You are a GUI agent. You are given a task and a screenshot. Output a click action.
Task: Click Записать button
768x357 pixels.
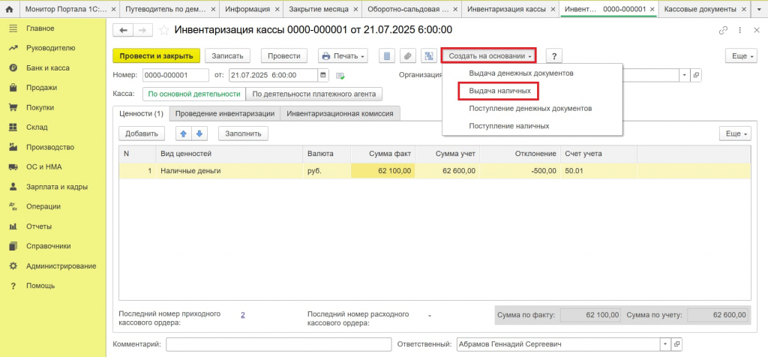coord(227,56)
